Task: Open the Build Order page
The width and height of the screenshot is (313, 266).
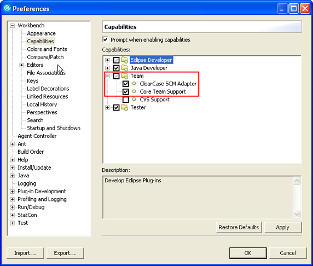Action: pyautogui.click(x=31, y=152)
